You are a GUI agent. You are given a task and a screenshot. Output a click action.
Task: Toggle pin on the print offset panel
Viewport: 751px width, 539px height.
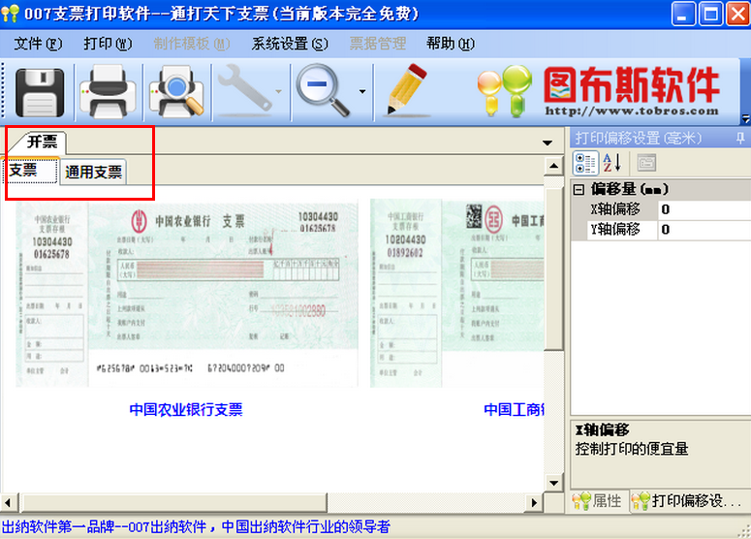click(740, 139)
